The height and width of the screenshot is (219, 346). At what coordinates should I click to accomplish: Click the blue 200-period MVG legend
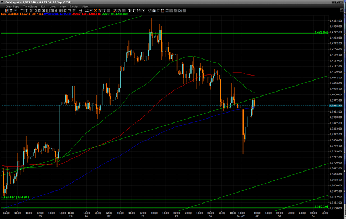(58, 14)
